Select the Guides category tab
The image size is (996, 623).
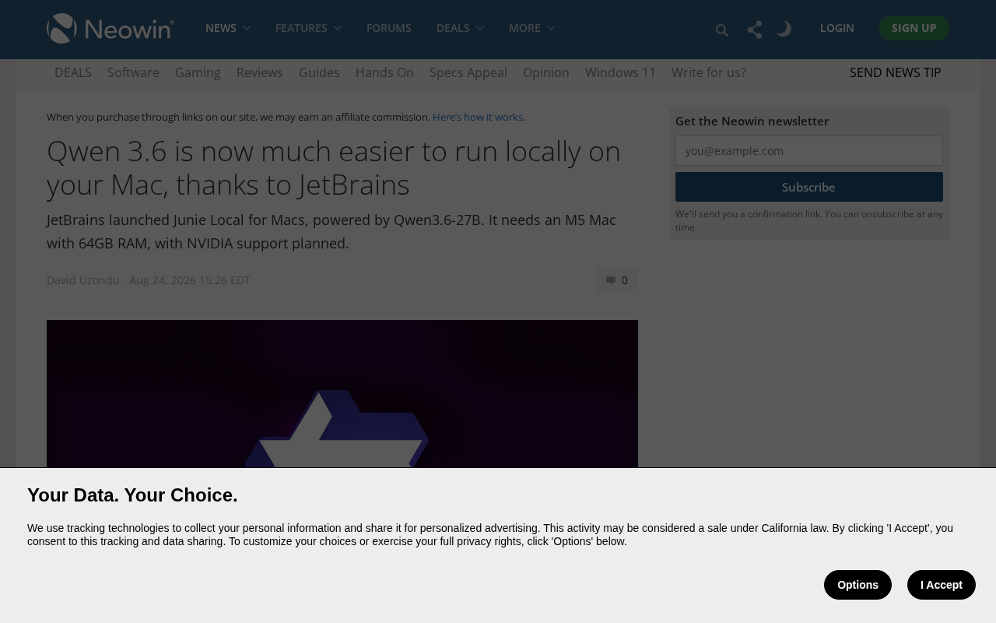pos(319,72)
